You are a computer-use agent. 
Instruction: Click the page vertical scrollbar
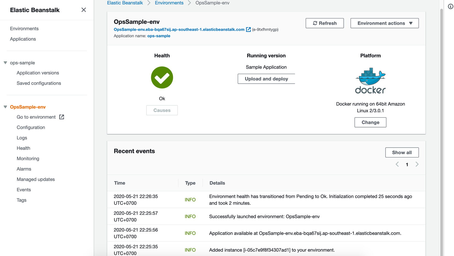442,132
